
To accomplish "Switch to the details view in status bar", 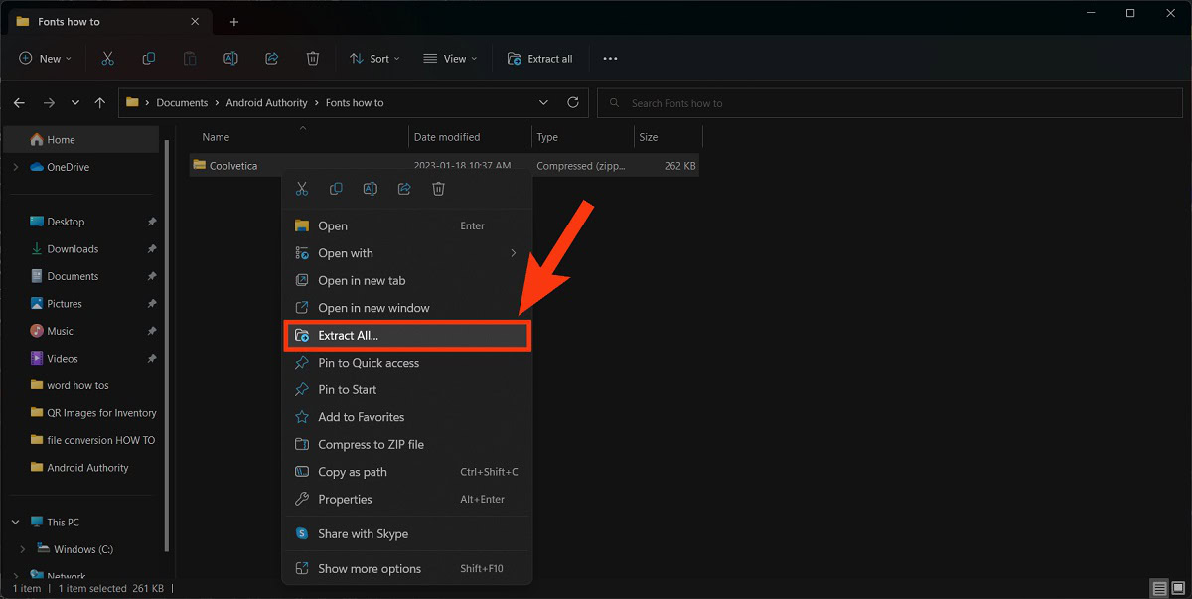I will tap(1159, 588).
